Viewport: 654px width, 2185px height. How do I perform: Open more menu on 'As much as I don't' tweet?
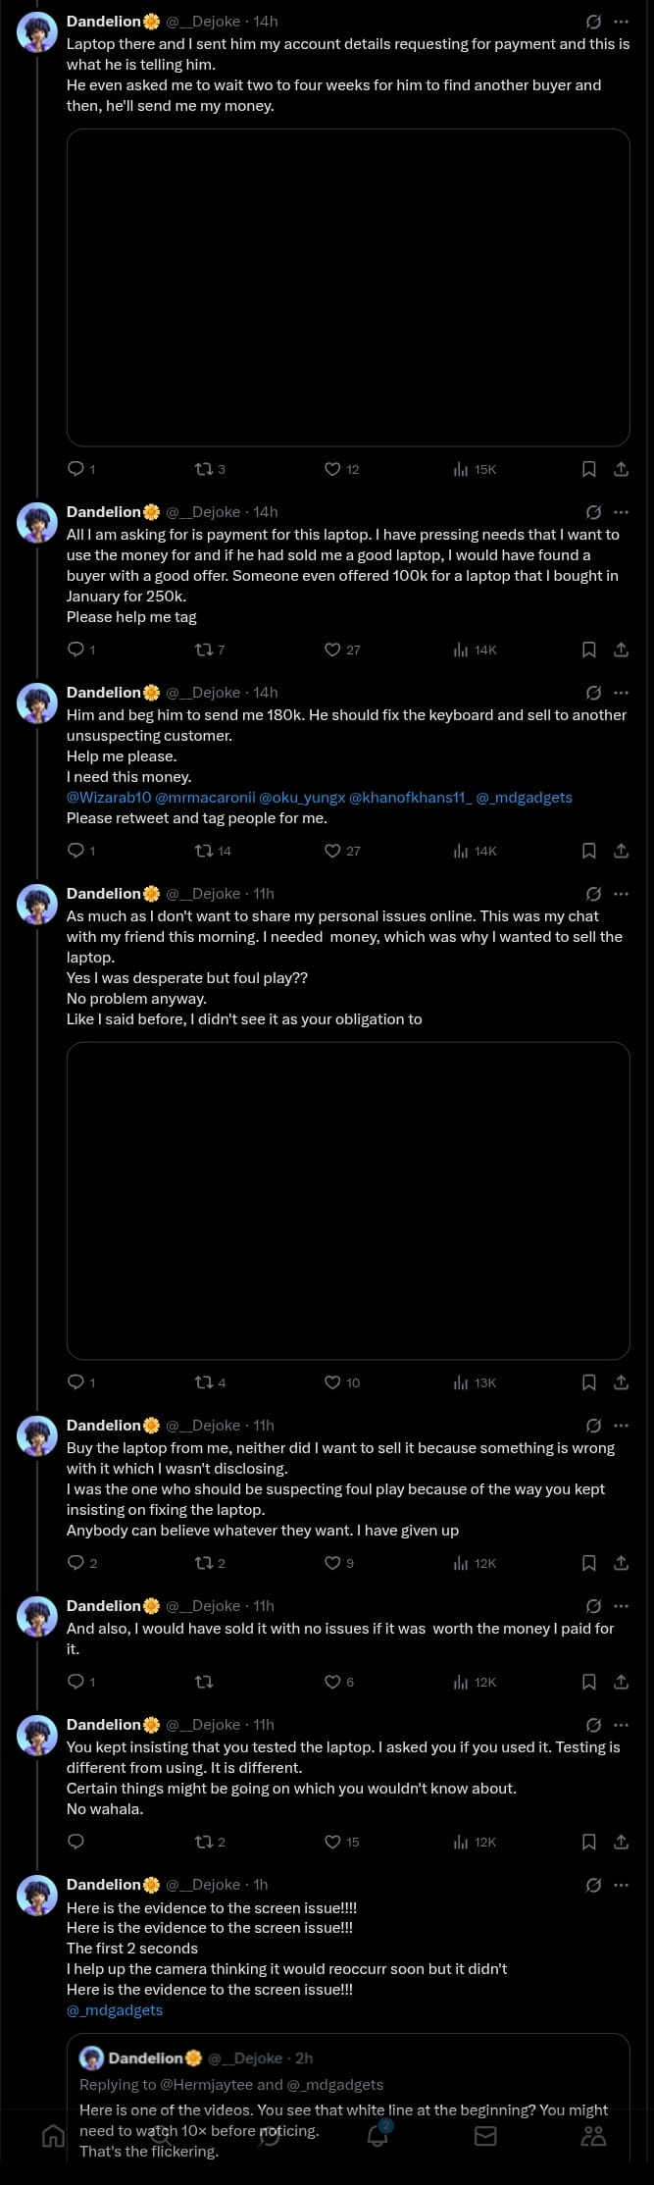[x=621, y=894]
